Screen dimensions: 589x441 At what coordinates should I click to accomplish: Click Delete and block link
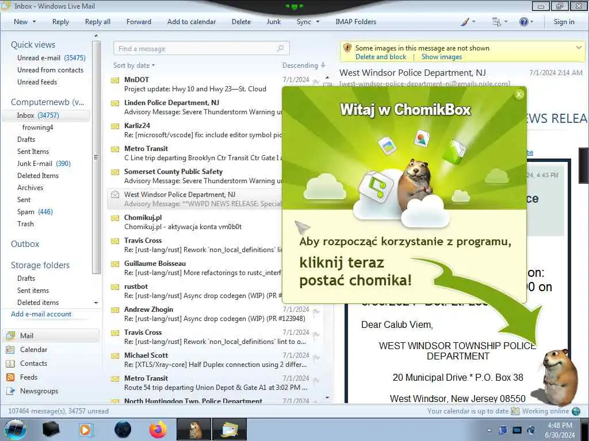[x=381, y=57]
